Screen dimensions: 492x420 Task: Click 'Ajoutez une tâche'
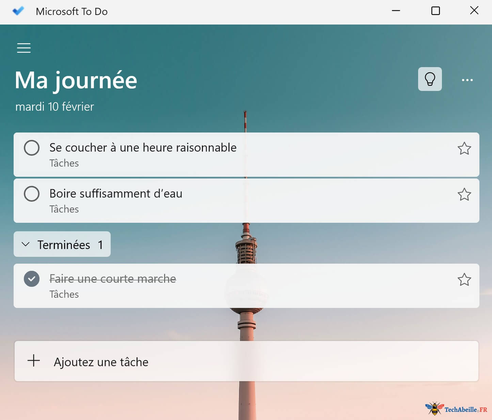[101, 361]
